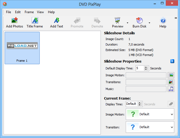Open slideshow Image Motion settings icon
Viewport: 180px width, 138px height.
click(171, 75)
